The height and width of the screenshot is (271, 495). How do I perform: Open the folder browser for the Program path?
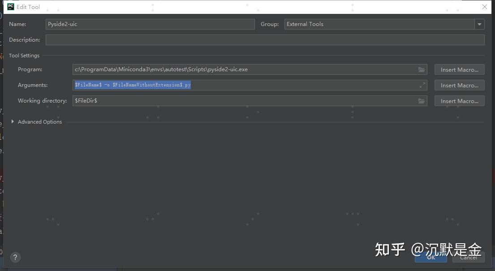421,69
